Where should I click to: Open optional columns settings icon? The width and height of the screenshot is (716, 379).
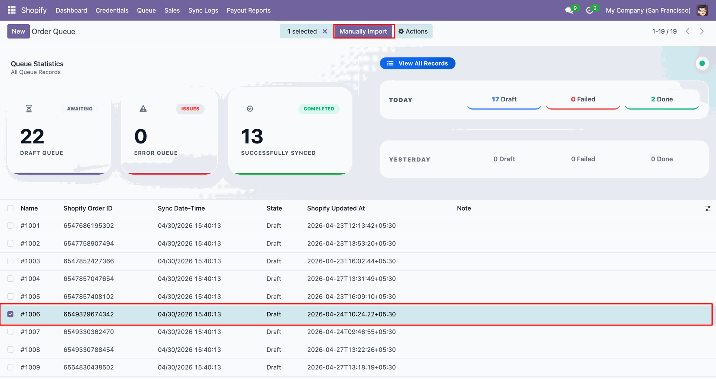(x=708, y=208)
